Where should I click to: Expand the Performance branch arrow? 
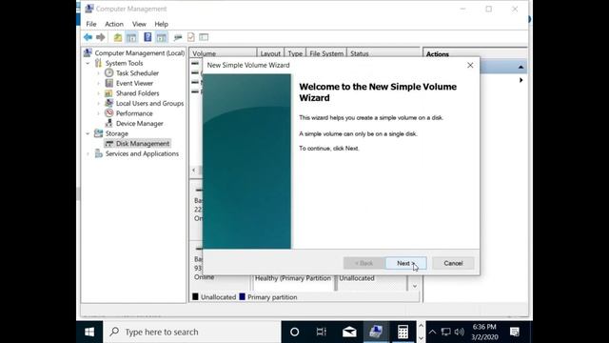98,113
